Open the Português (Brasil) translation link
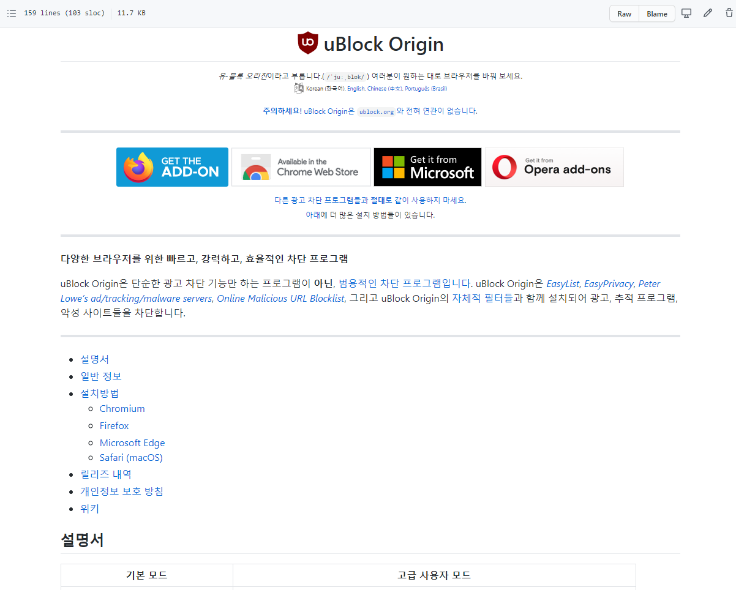736x590 pixels. [x=426, y=89]
